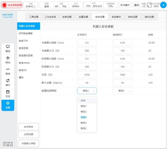Switch to the 工具设置 tab
Image resolution: width=167 pixels, height=149 pixels.
click(x=34, y=17)
